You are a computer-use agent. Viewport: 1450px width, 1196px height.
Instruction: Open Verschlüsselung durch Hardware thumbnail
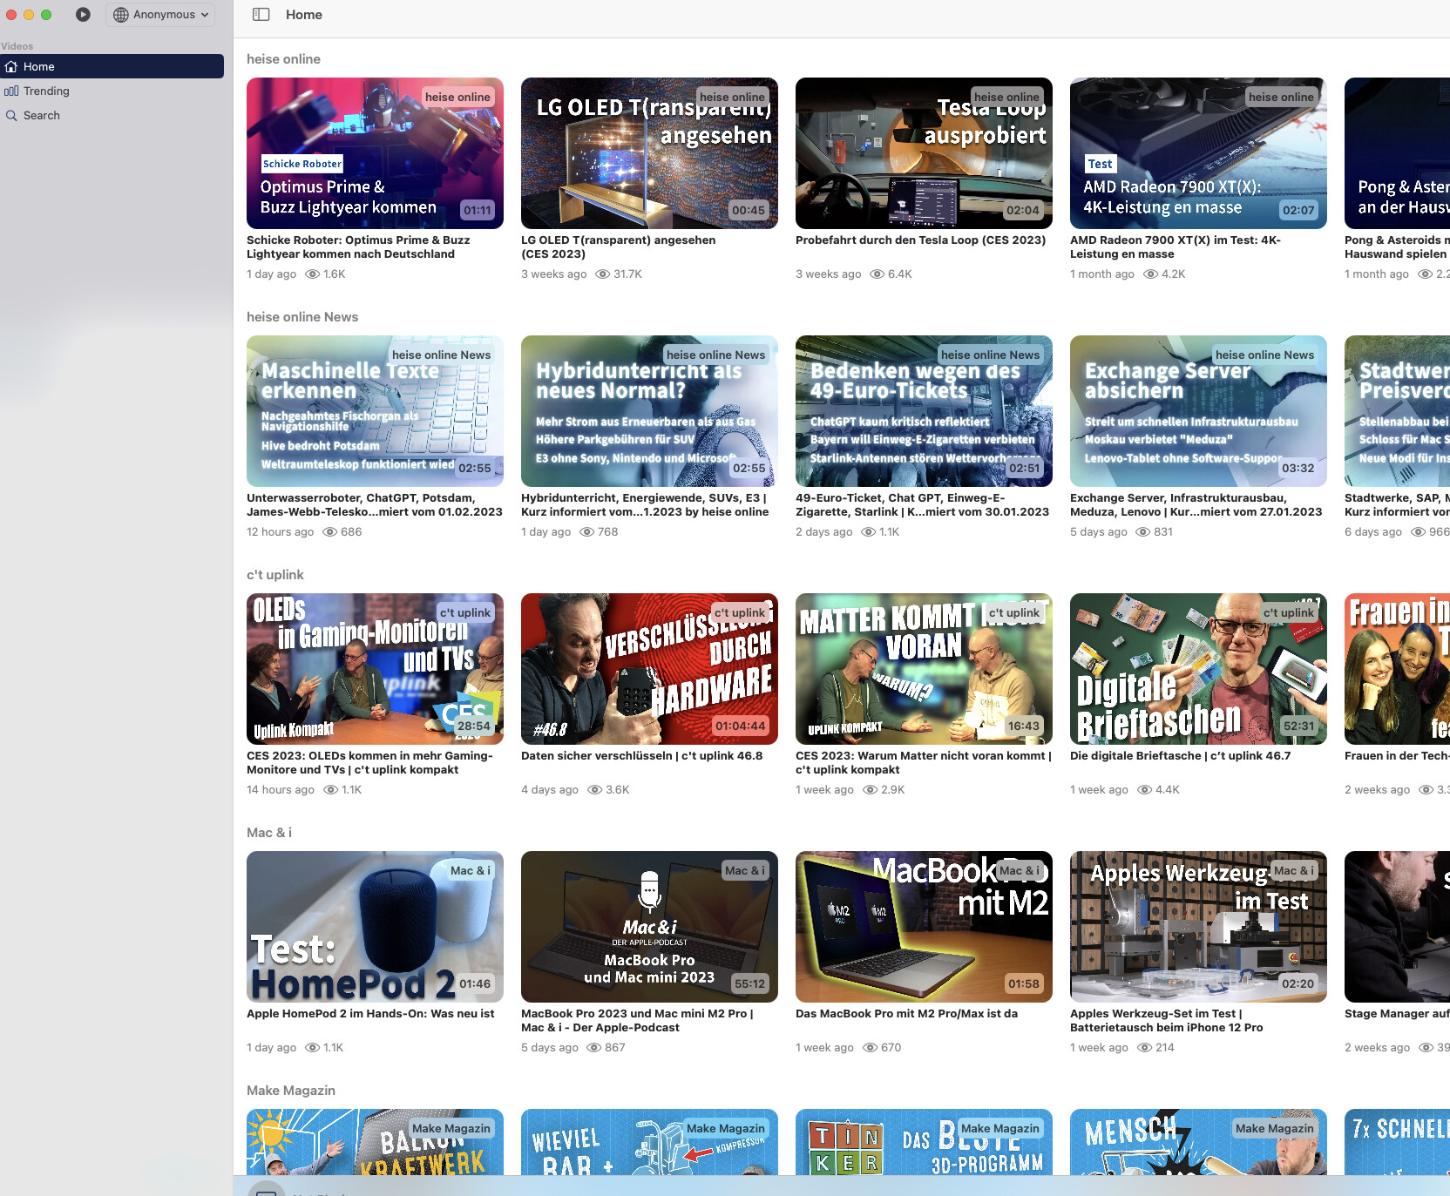649,669
